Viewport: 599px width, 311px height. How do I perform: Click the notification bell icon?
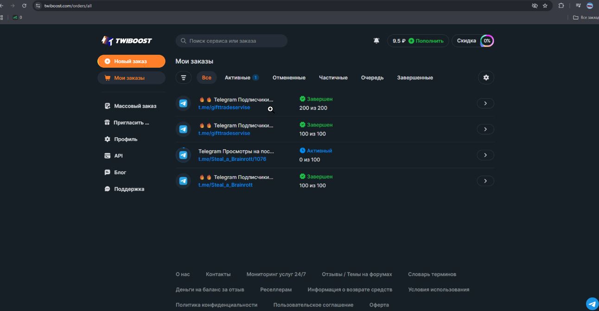[376, 41]
